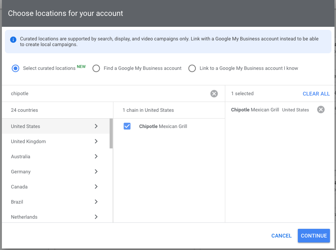The image size is (336, 250).
Task: Select Canada country row
Action: 56,187
